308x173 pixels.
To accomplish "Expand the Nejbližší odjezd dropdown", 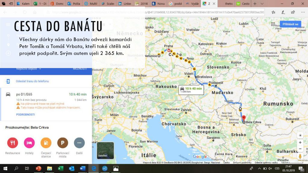I will click(x=29, y=69).
